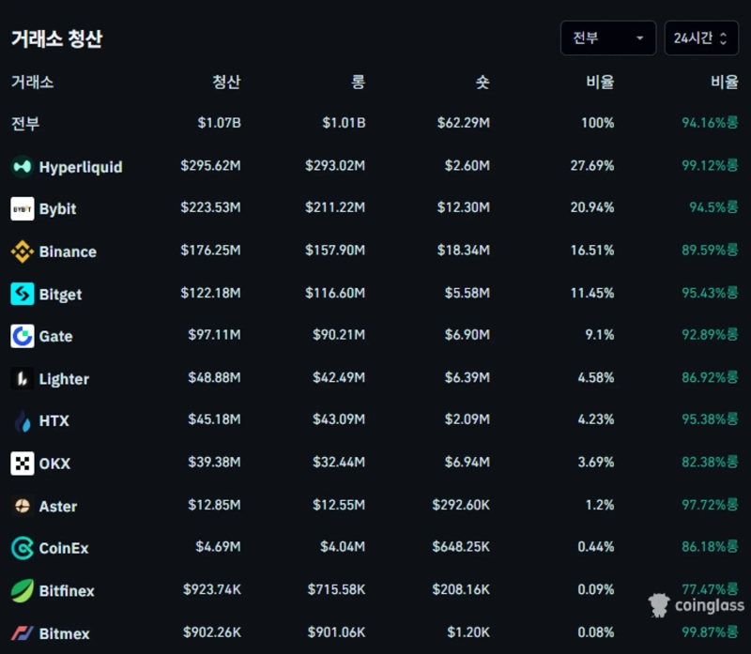Sort by the 청산 column header
This screenshot has height=654, width=751.
(x=226, y=82)
